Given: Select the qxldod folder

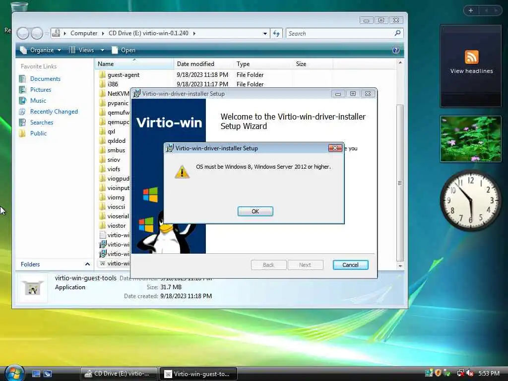Looking at the screenshot, I should tap(116, 141).
